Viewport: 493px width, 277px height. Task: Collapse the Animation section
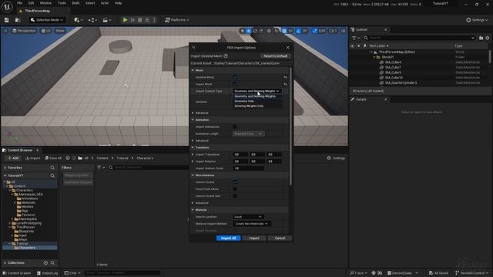[x=193, y=120]
